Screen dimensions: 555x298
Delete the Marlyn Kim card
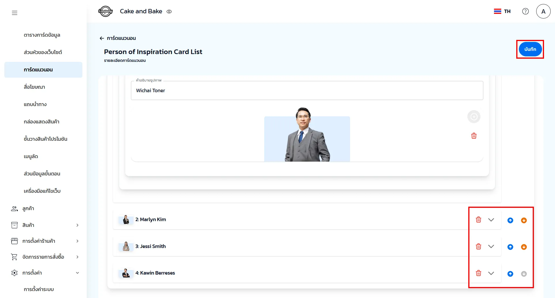click(x=478, y=220)
